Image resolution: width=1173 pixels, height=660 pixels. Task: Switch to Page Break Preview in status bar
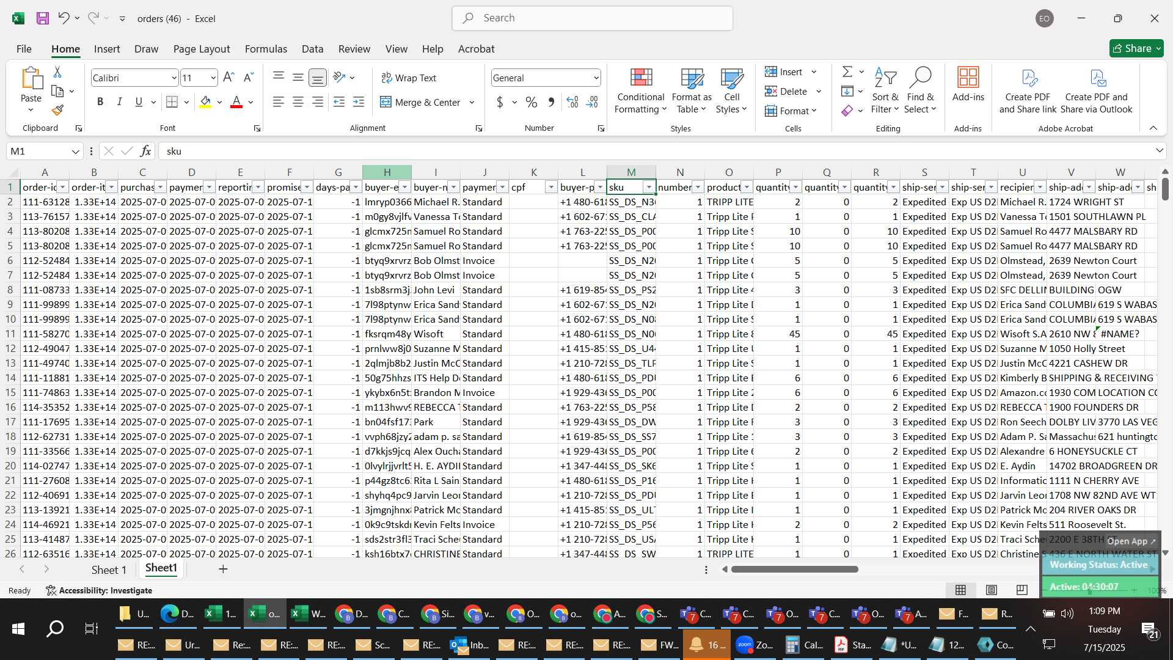point(1022,590)
